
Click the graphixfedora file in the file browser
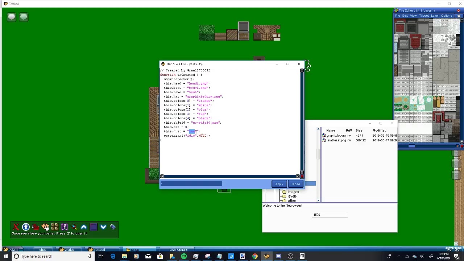pyautogui.click(x=336, y=136)
